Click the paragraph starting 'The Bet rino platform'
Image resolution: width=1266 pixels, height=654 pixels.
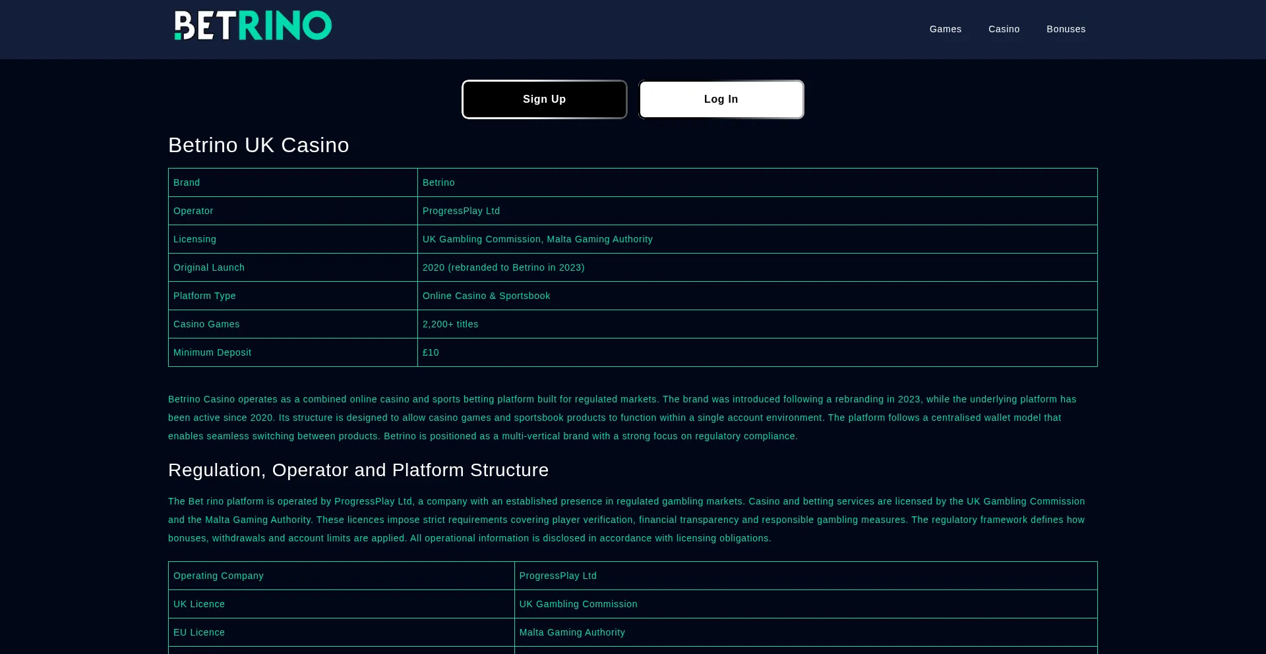tap(626, 520)
